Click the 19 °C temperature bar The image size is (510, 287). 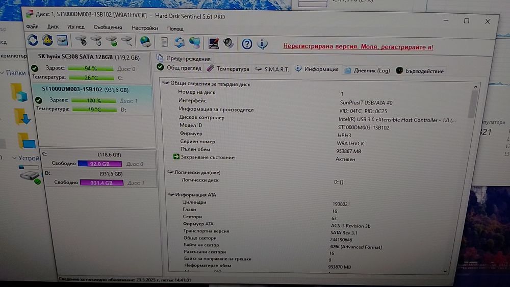tap(95, 109)
